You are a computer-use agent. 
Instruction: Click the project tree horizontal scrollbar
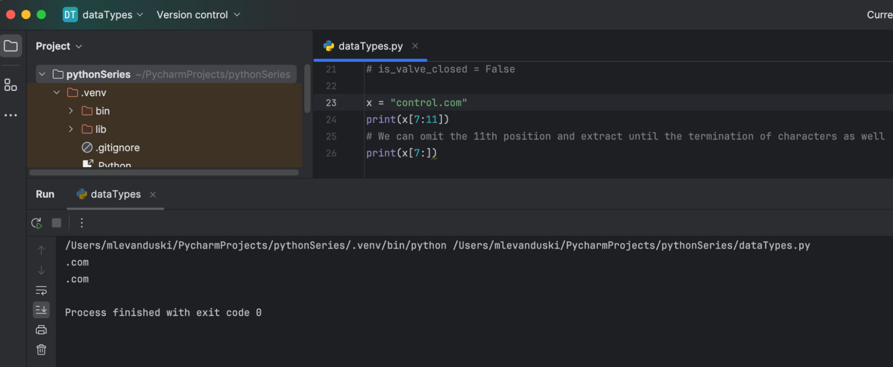164,172
